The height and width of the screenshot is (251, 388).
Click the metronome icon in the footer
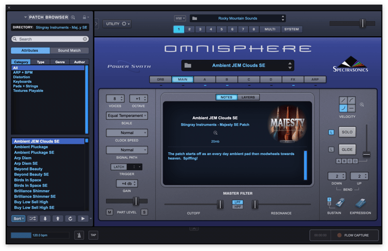pos(79,235)
